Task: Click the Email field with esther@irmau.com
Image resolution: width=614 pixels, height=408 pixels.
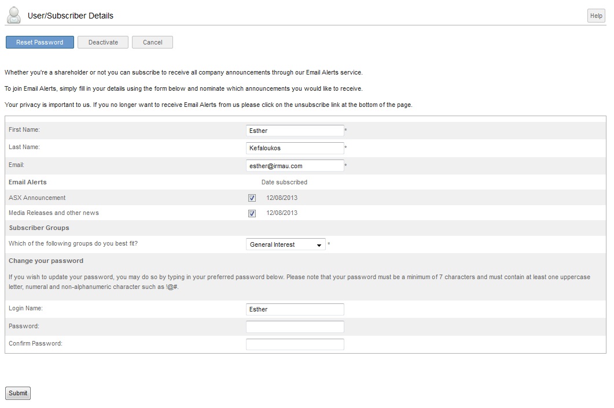Action: [295, 166]
